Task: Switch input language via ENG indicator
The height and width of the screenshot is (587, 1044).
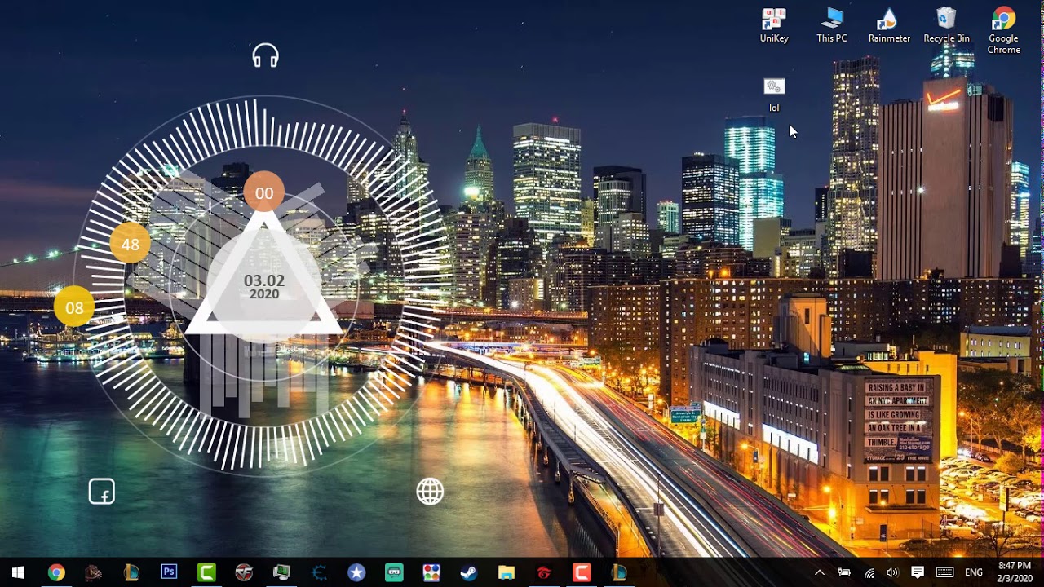Action: 974,572
